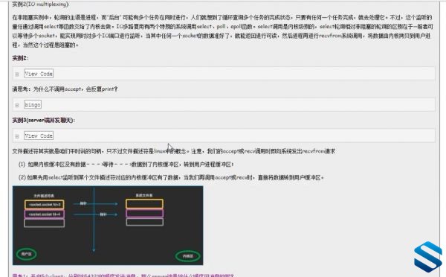The width and height of the screenshot is (446, 277).
Task: Click the green 内核区 ellipse in diagram
Action: click(187, 256)
